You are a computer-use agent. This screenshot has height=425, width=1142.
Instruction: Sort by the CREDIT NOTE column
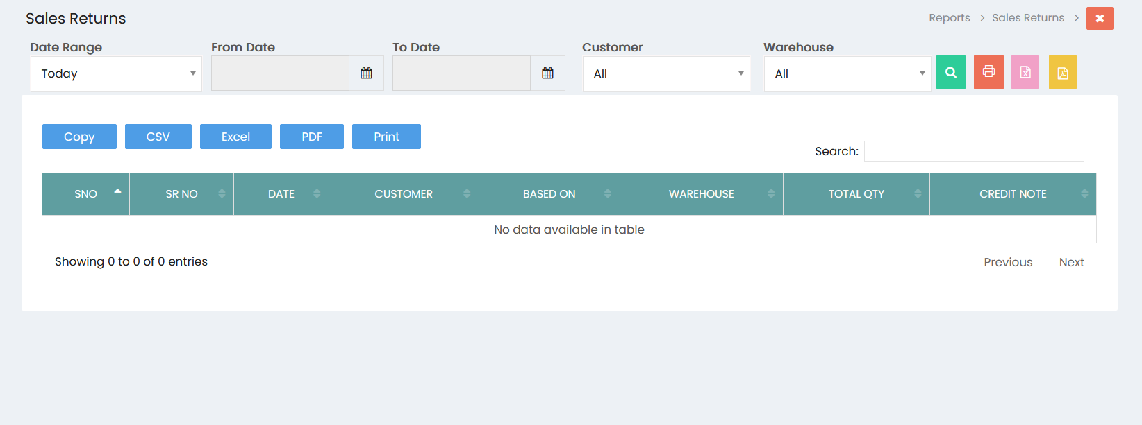pyautogui.click(x=1013, y=194)
